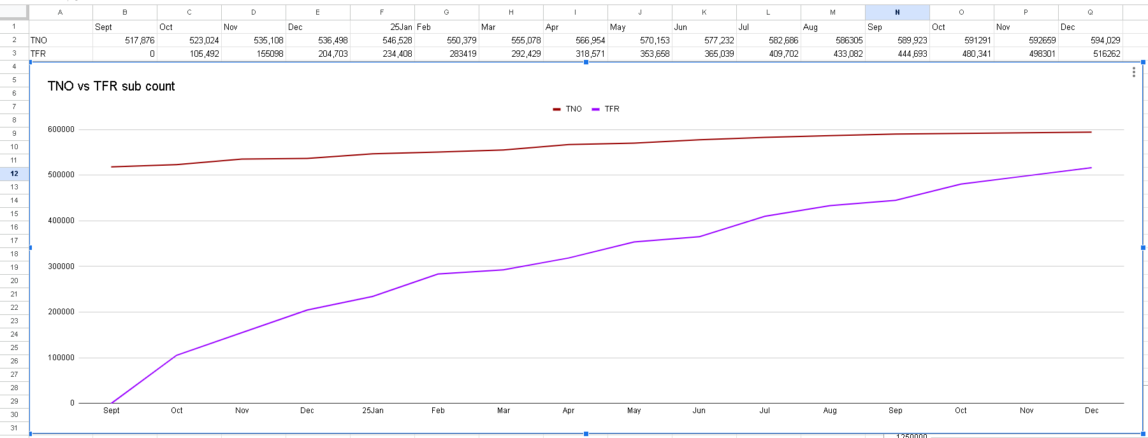Click cell containing 550,379
The image size is (1148, 438).
coord(447,40)
